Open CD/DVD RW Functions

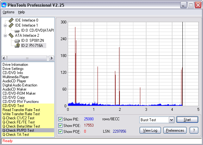(x=21, y=102)
